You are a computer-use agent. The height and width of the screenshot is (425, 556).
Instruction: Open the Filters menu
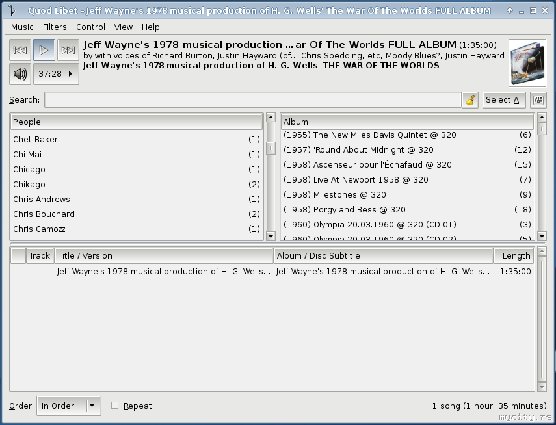(x=55, y=27)
